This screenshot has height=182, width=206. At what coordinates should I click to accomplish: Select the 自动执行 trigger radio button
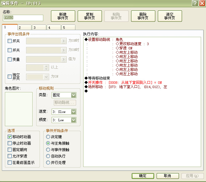click(x=48, y=156)
